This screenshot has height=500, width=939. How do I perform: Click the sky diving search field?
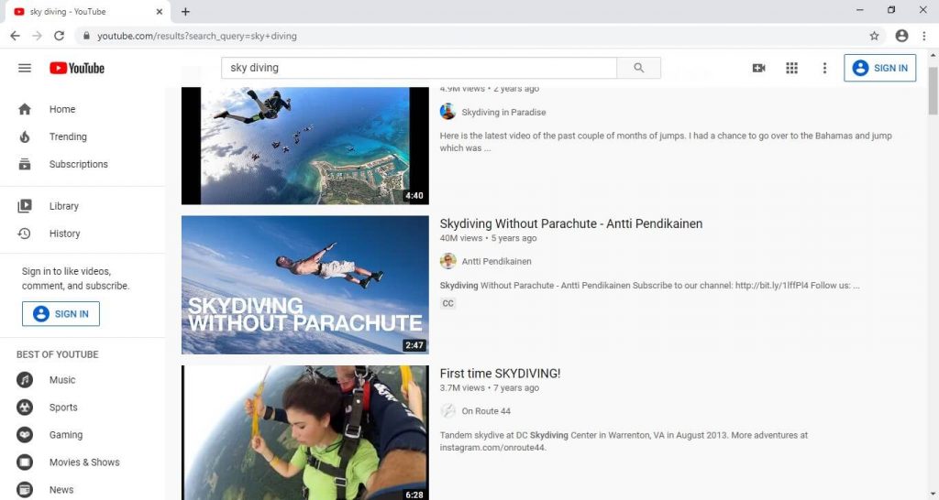point(418,68)
